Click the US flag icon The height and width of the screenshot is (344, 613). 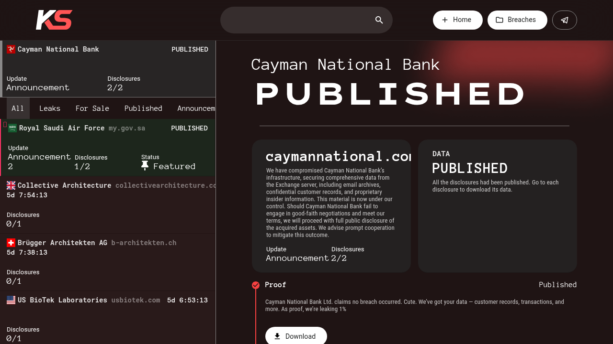pyautogui.click(x=11, y=300)
